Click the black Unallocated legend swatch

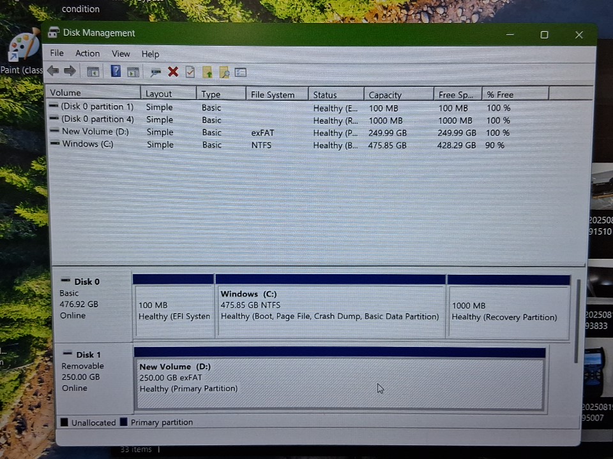tap(64, 422)
